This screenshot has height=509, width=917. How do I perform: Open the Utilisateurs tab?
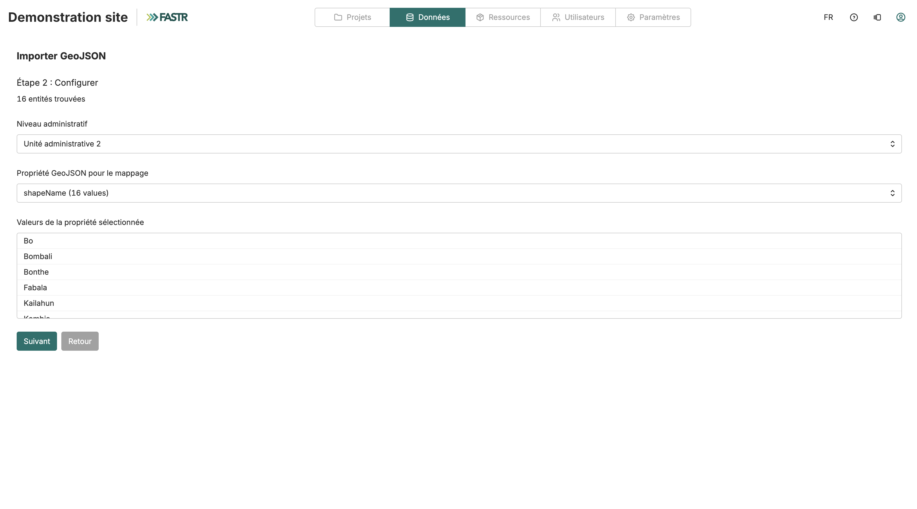[x=578, y=17]
